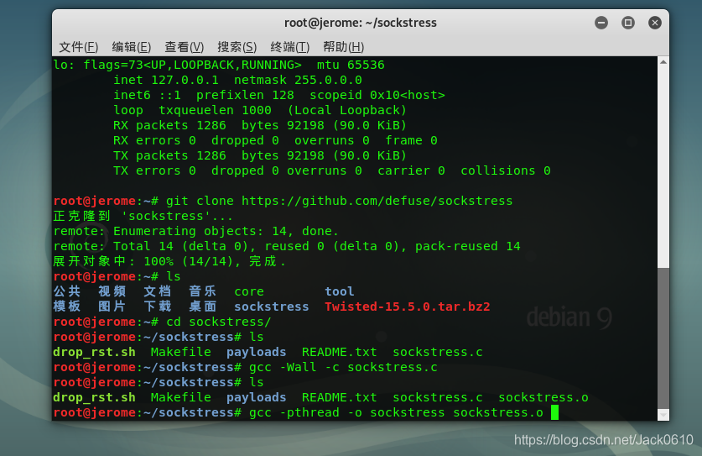The image size is (702, 456).
Task: Maximize the terminal window
Action: [628, 23]
